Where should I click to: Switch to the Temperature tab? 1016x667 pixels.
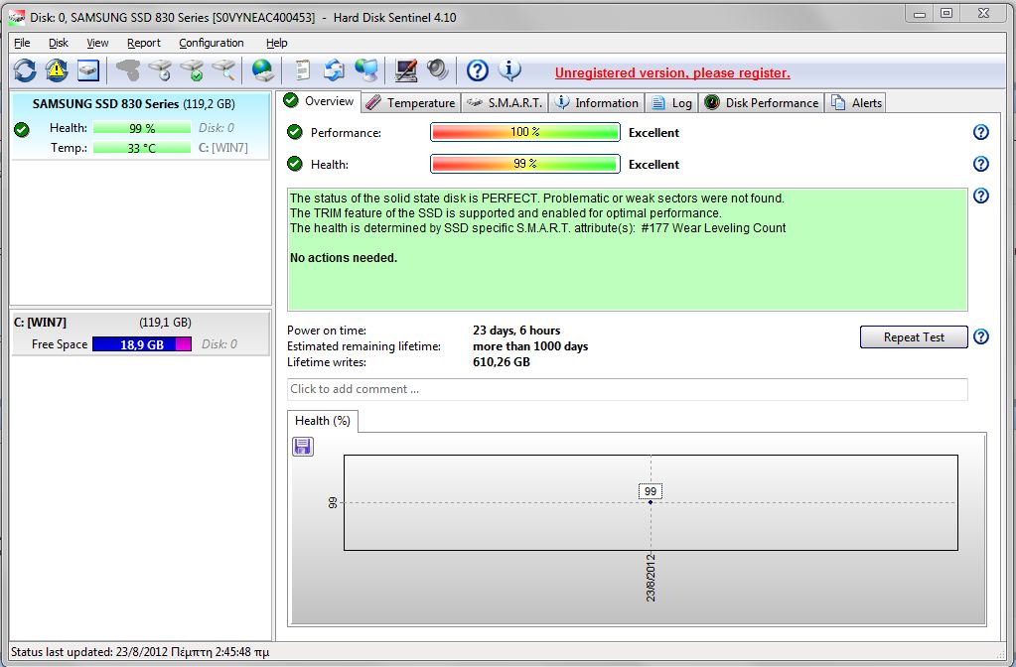[x=411, y=103]
